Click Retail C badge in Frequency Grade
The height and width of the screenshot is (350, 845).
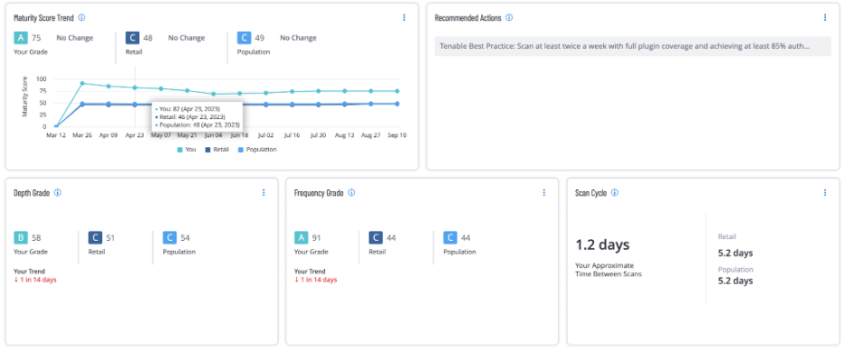point(376,237)
